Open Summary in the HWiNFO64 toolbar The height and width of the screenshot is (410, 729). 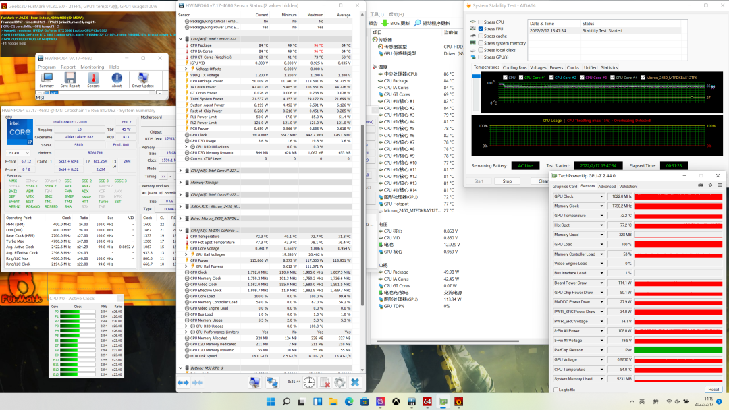coord(47,79)
